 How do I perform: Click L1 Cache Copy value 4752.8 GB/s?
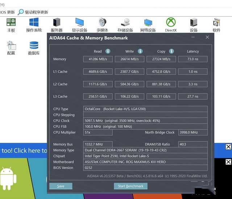point(161,72)
